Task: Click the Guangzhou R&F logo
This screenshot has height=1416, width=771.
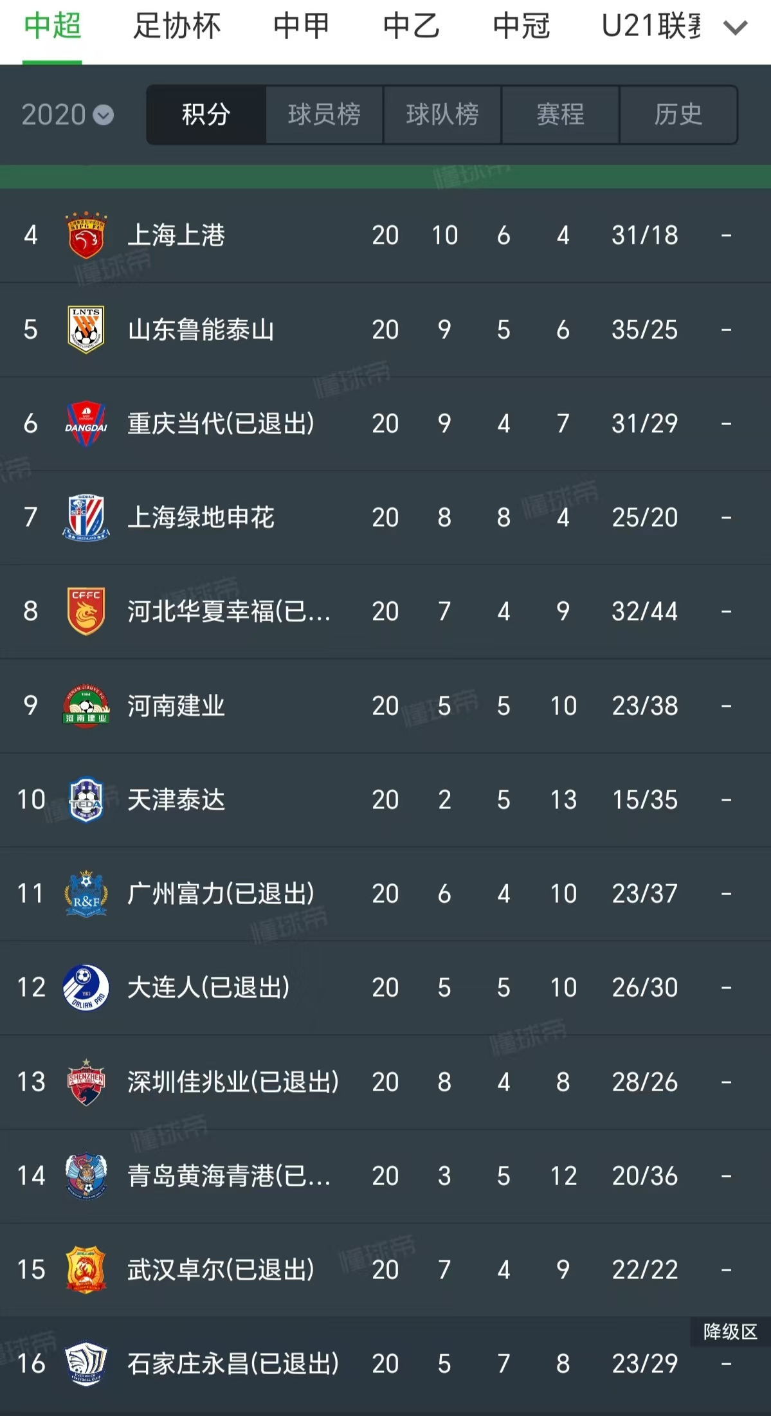Action: tap(84, 893)
